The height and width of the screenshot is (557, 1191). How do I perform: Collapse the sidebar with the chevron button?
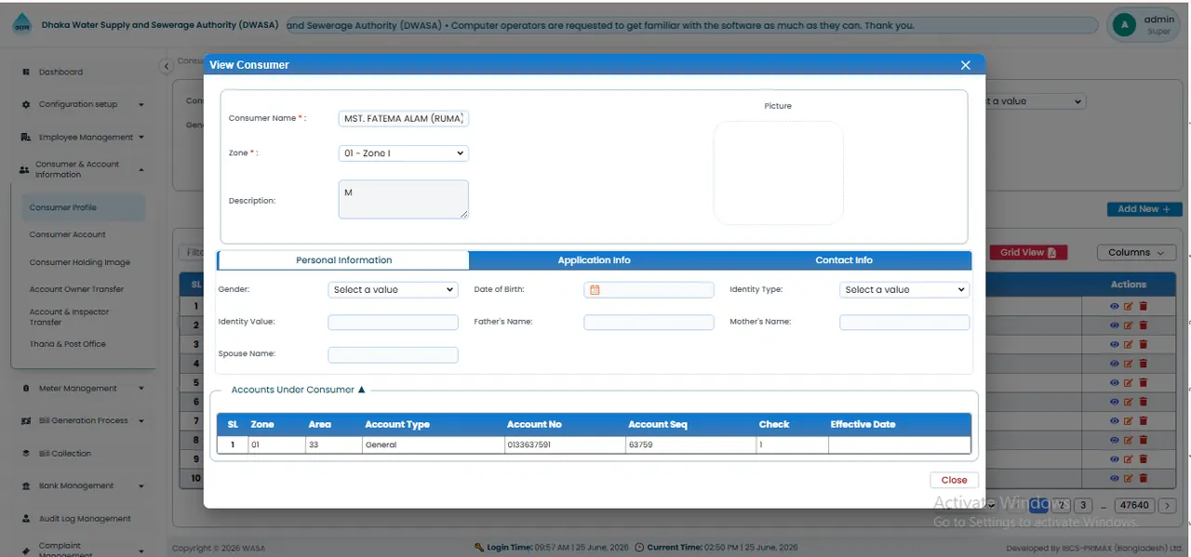coord(167,66)
